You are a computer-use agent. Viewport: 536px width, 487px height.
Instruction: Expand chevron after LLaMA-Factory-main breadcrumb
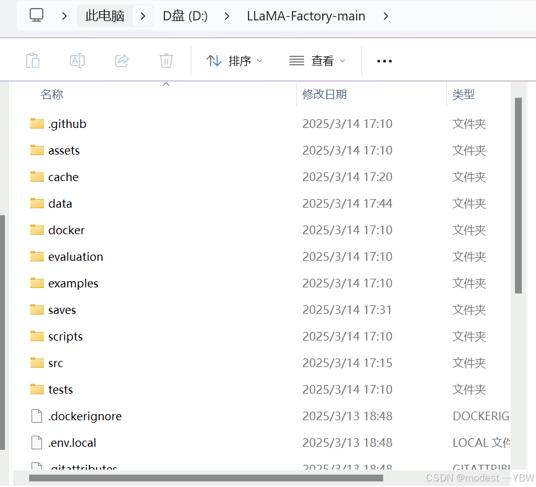click(x=386, y=15)
